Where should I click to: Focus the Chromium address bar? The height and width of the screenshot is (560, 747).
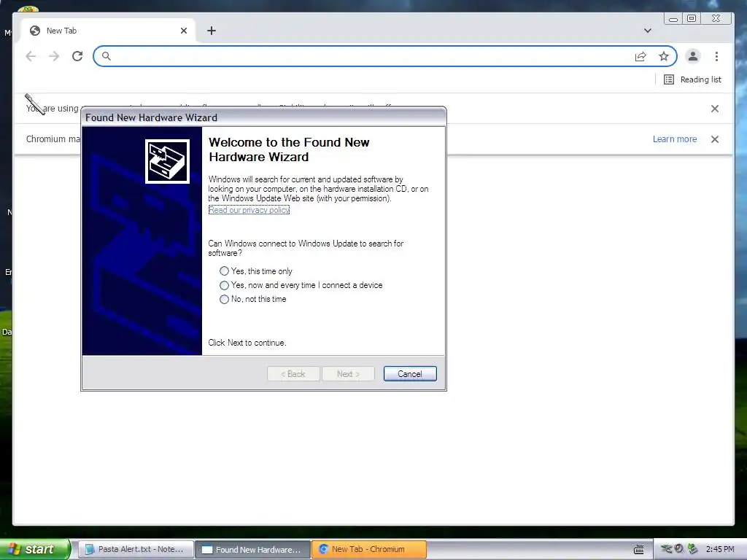coord(371,56)
